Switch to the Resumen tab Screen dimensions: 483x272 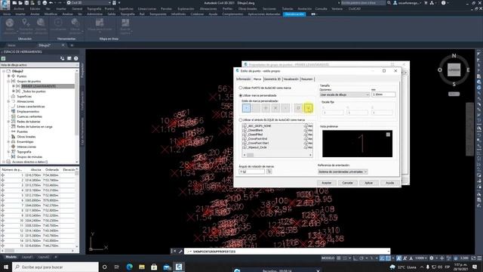307,79
